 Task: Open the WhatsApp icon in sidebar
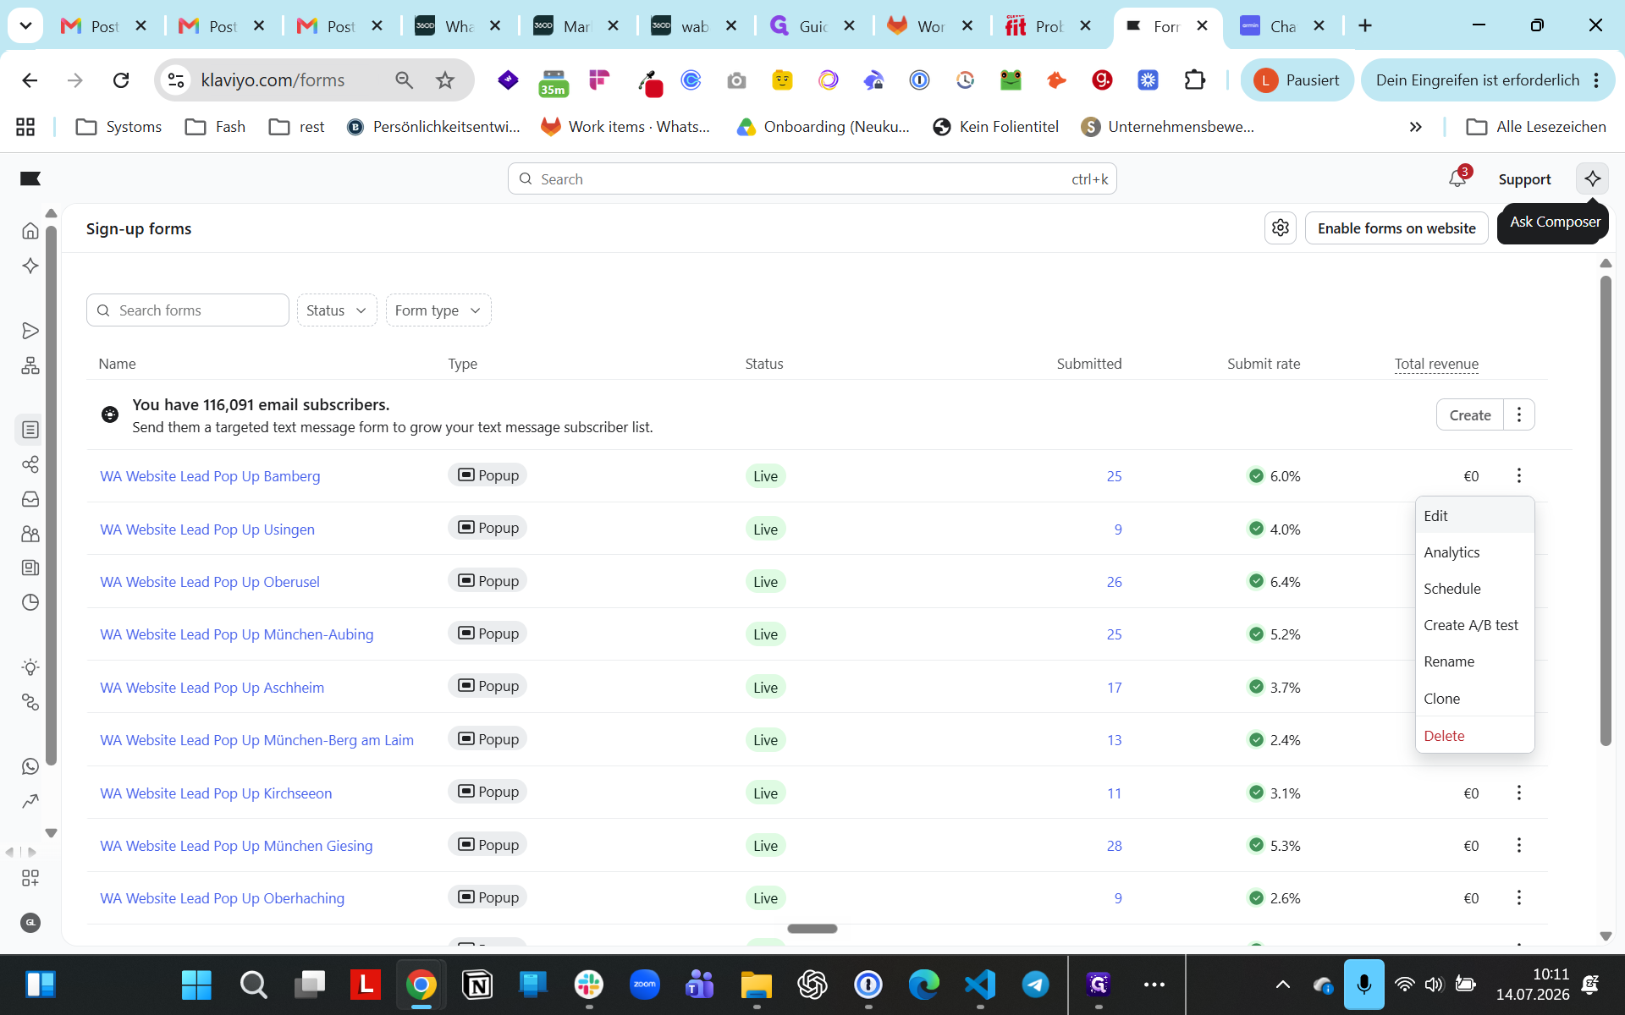click(x=30, y=766)
